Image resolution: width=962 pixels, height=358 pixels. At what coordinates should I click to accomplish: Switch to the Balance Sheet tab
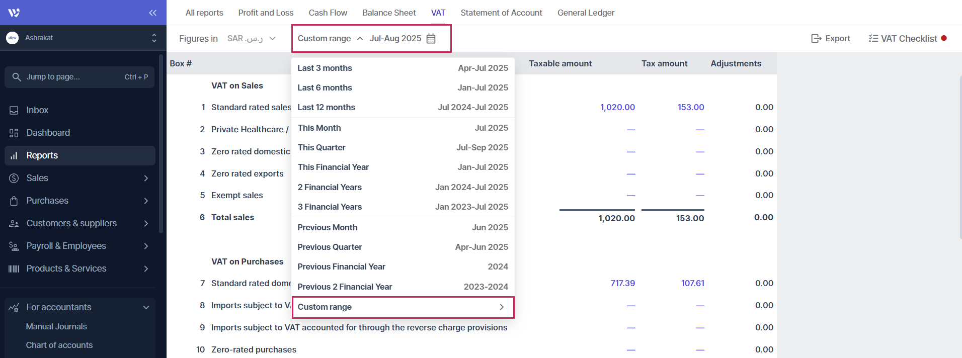pos(389,13)
